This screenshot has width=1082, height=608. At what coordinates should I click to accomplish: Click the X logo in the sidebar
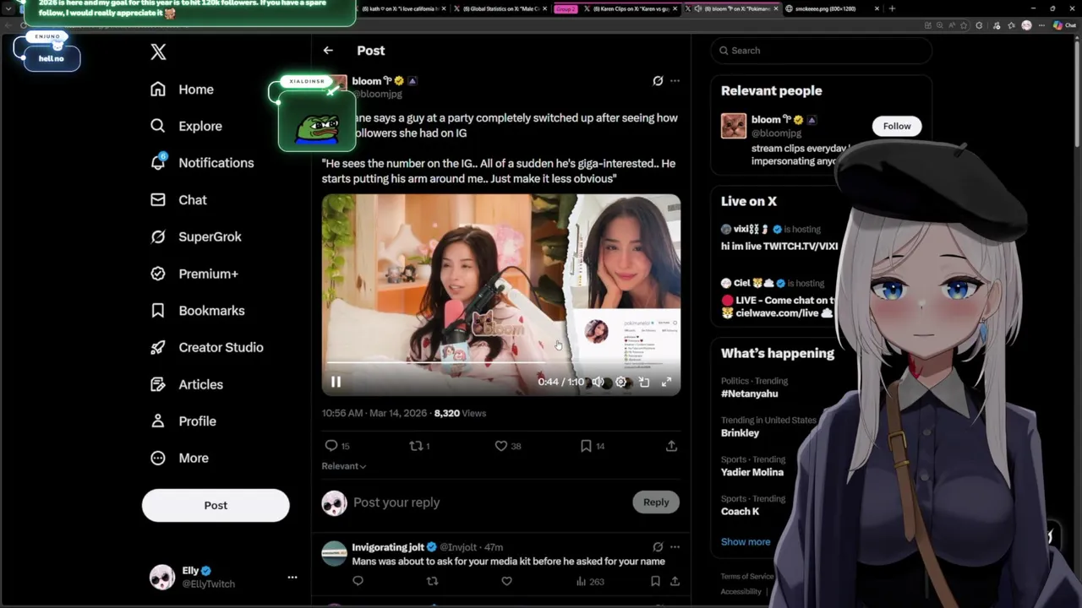pos(158,52)
